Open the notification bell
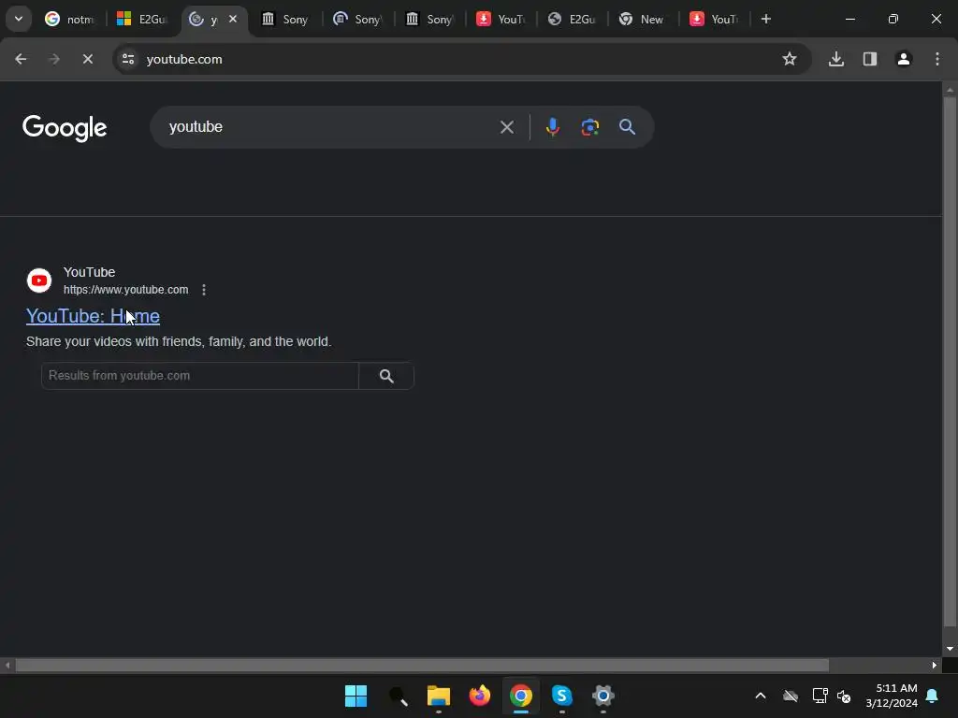 pyautogui.click(x=933, y=696)
